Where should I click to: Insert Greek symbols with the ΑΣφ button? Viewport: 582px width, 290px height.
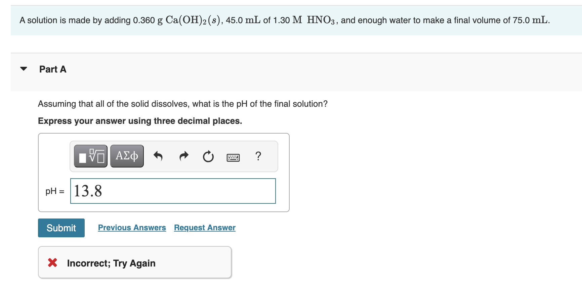[127, 156]
